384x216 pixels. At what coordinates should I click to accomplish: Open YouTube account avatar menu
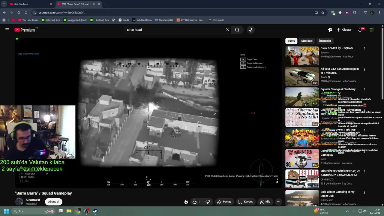372,30
